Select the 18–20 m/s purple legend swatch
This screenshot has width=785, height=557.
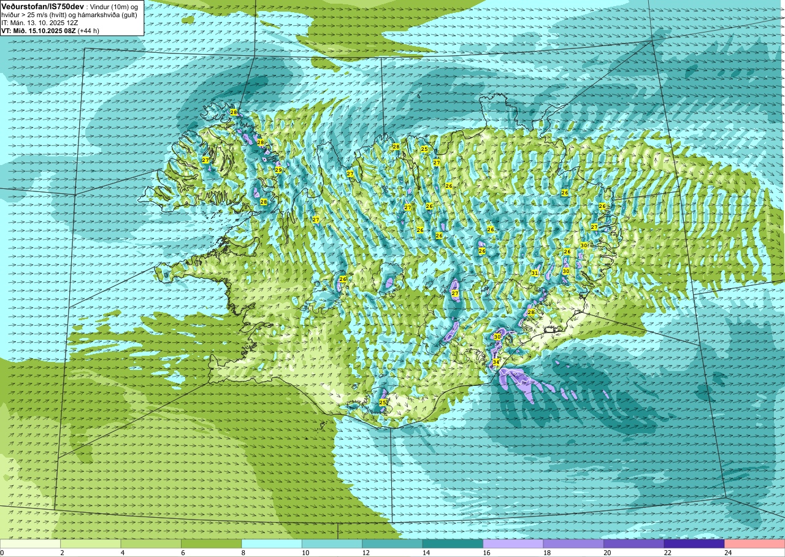click(x=573, y=544)
